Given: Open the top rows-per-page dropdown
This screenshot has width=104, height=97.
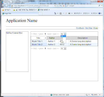Looking at the screenshot, I should 63,34.
